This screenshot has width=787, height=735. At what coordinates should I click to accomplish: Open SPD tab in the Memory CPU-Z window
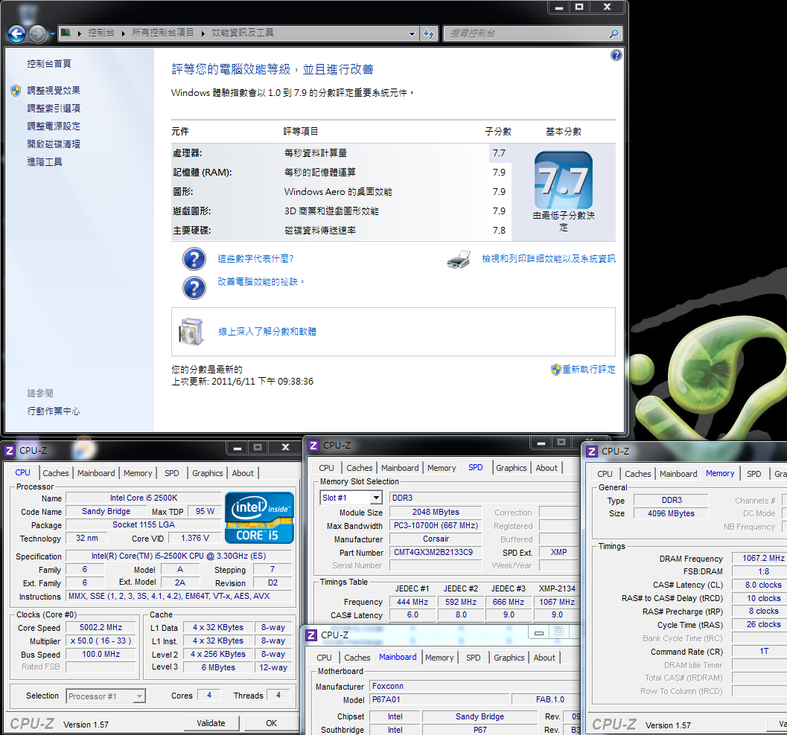pos(754,474)
